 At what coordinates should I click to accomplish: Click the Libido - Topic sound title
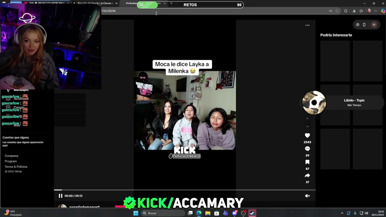click(354, 100)
